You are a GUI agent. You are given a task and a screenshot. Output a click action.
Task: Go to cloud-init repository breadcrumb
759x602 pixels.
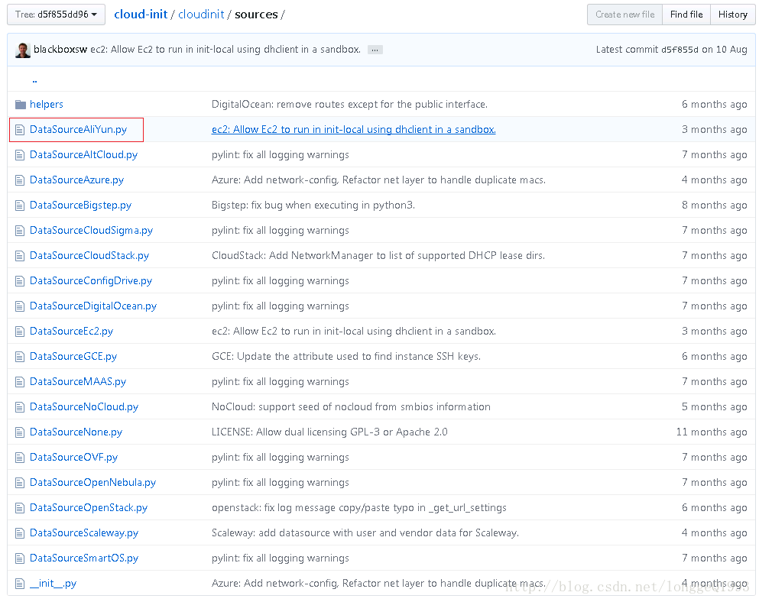(141, 15)
